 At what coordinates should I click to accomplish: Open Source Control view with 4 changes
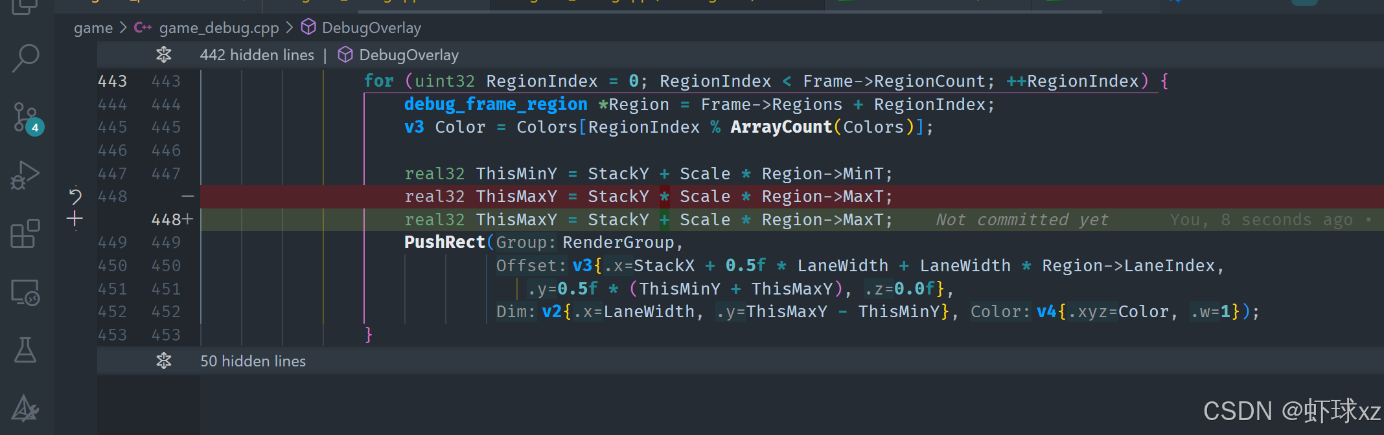[x=27, y=118]
